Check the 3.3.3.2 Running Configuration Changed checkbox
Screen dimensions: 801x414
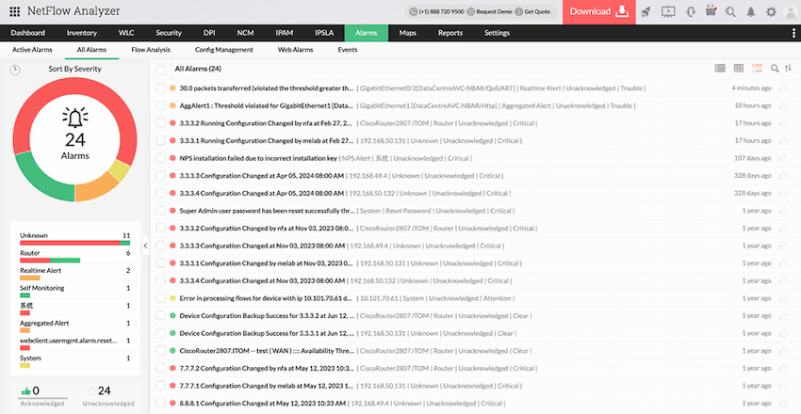(x=161, y=123)
